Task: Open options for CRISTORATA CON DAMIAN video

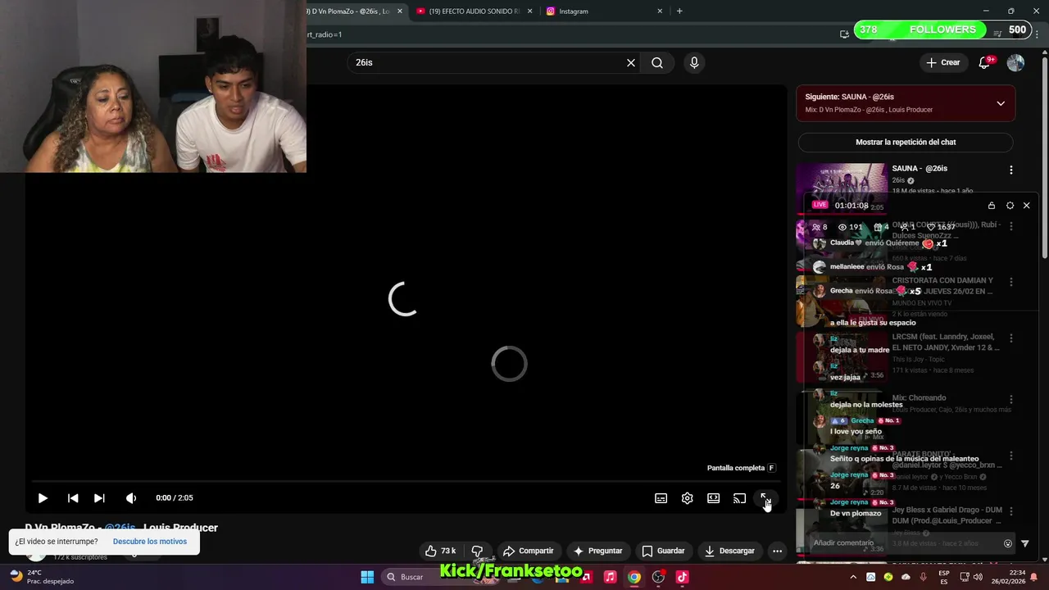Action: pos(1010,281)
